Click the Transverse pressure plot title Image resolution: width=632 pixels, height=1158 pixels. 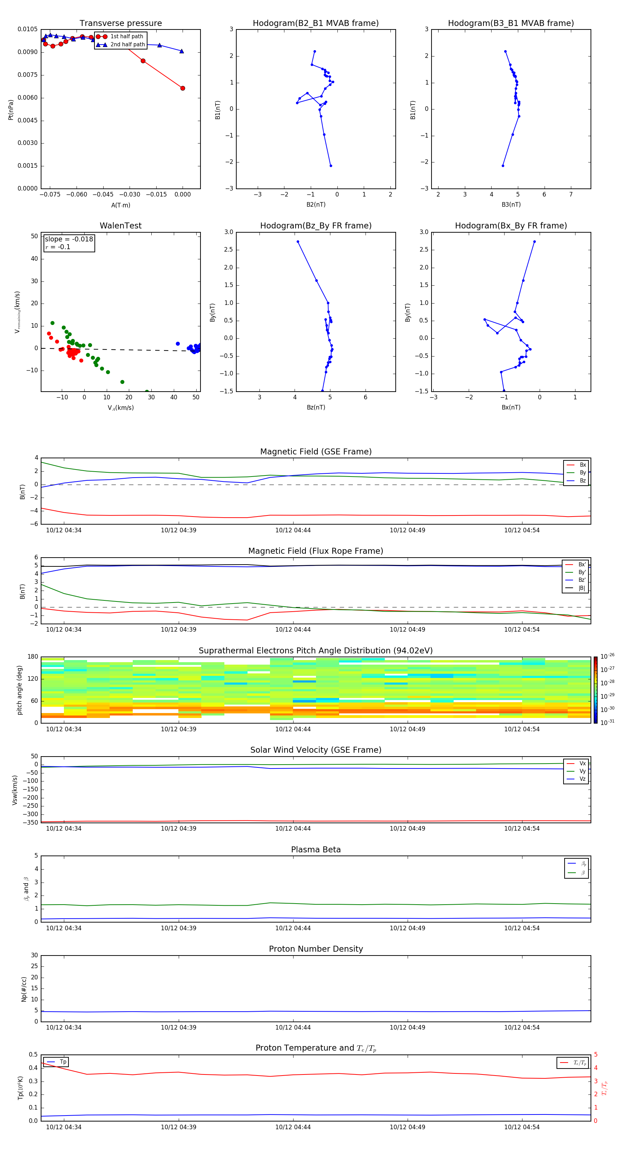click(x=120, y=24)
